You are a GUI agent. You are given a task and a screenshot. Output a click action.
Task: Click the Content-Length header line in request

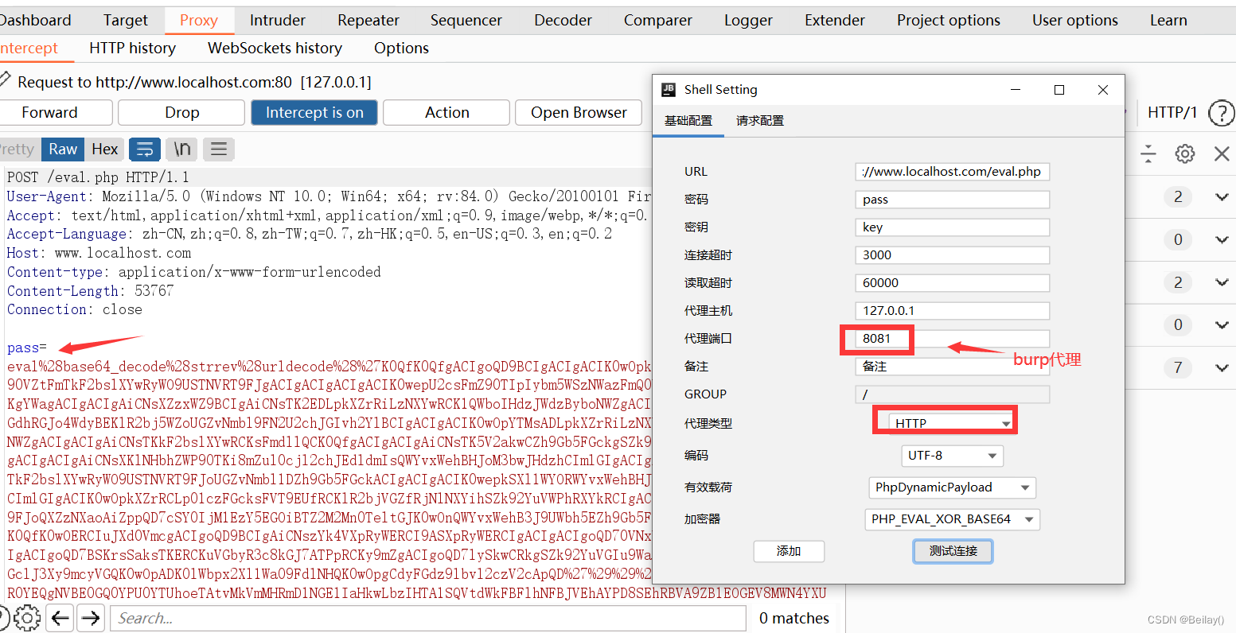point(90,291)
